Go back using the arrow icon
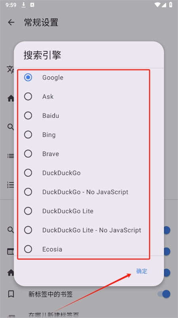 pos(11,22)
